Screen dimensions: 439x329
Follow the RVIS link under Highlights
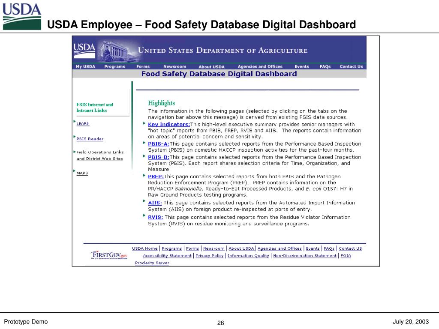pos(155,217)
